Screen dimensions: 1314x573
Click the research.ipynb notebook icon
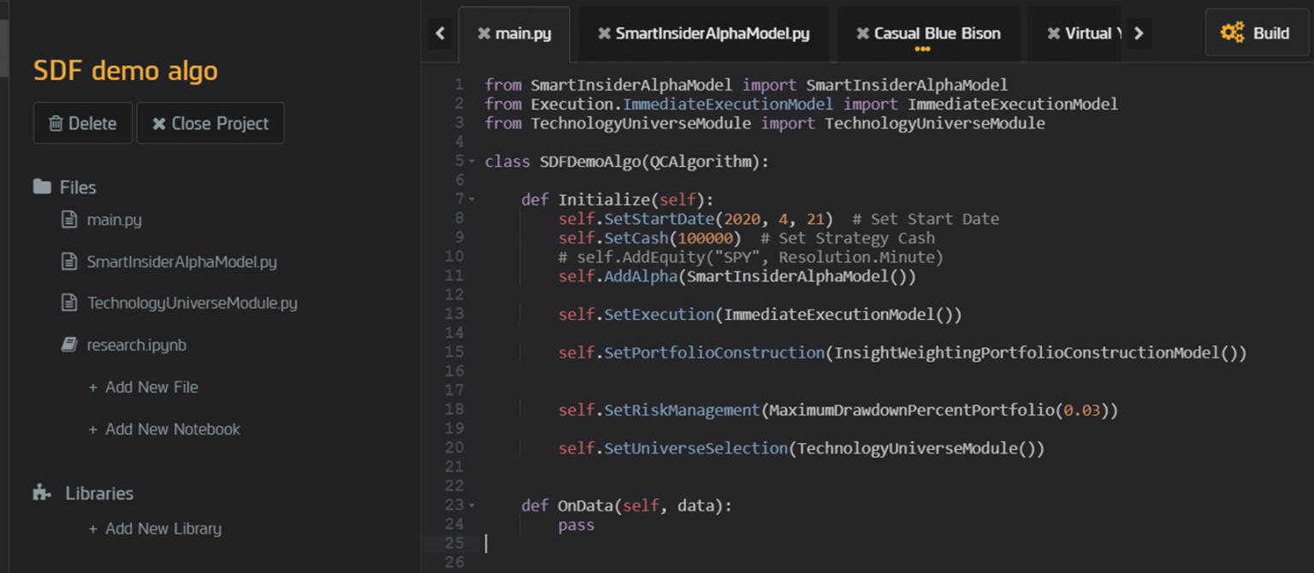coord(69,345)
